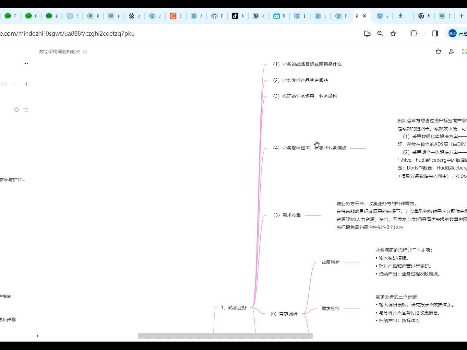Open the add collaborator icon
The height and width of the screenshot is (350, 467).
tap(451, 52)
